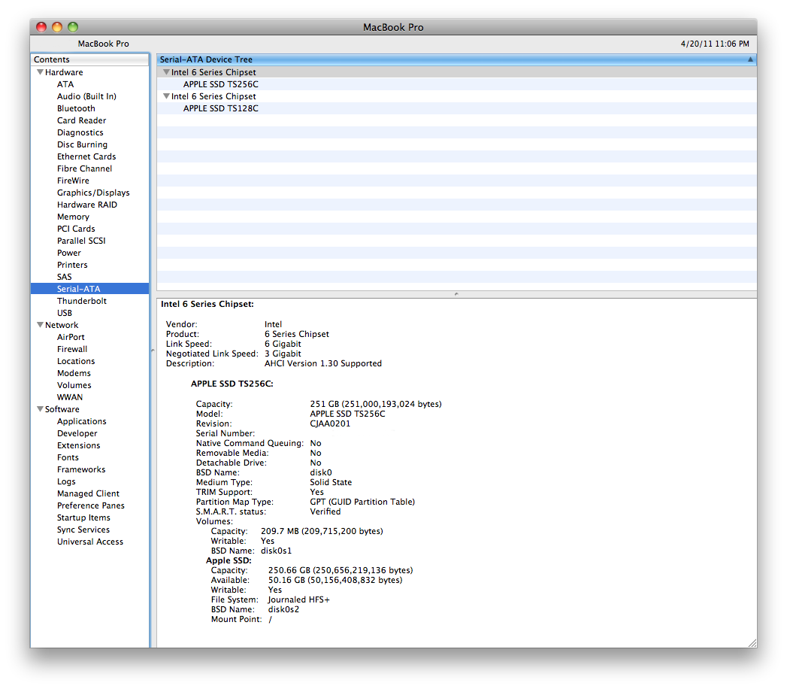Select Fonts entry

pos(68,457)
